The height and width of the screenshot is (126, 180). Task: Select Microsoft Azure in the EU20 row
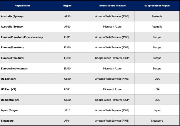(x=112, y=69)
